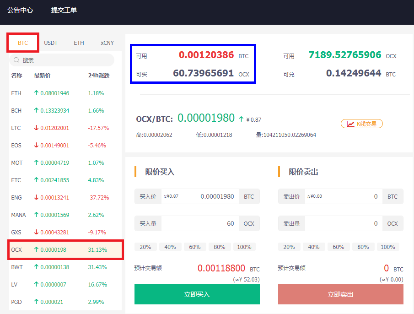Select the BTC market tab
Viewport: 414px width, 314px height.
click(x=23, y=43)
